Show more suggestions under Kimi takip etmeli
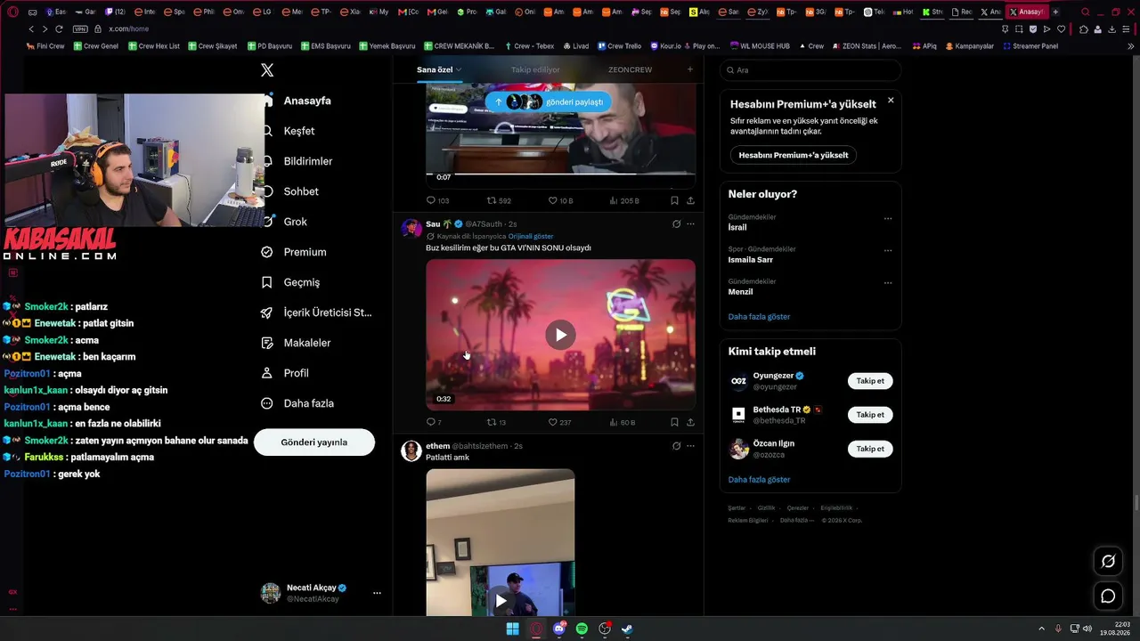The width and height of the screenshot is (1140, 641). point(759,479)
